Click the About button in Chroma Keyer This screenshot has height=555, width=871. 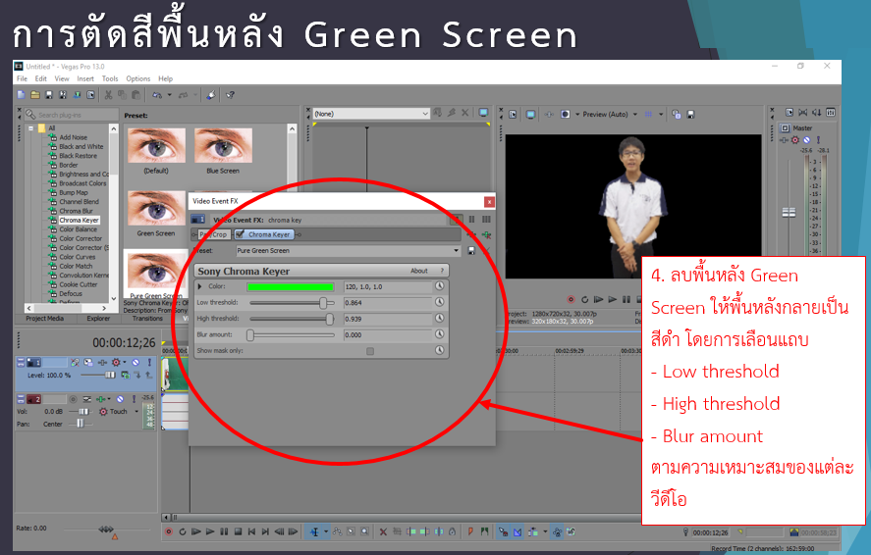click(x=419, y=271)
